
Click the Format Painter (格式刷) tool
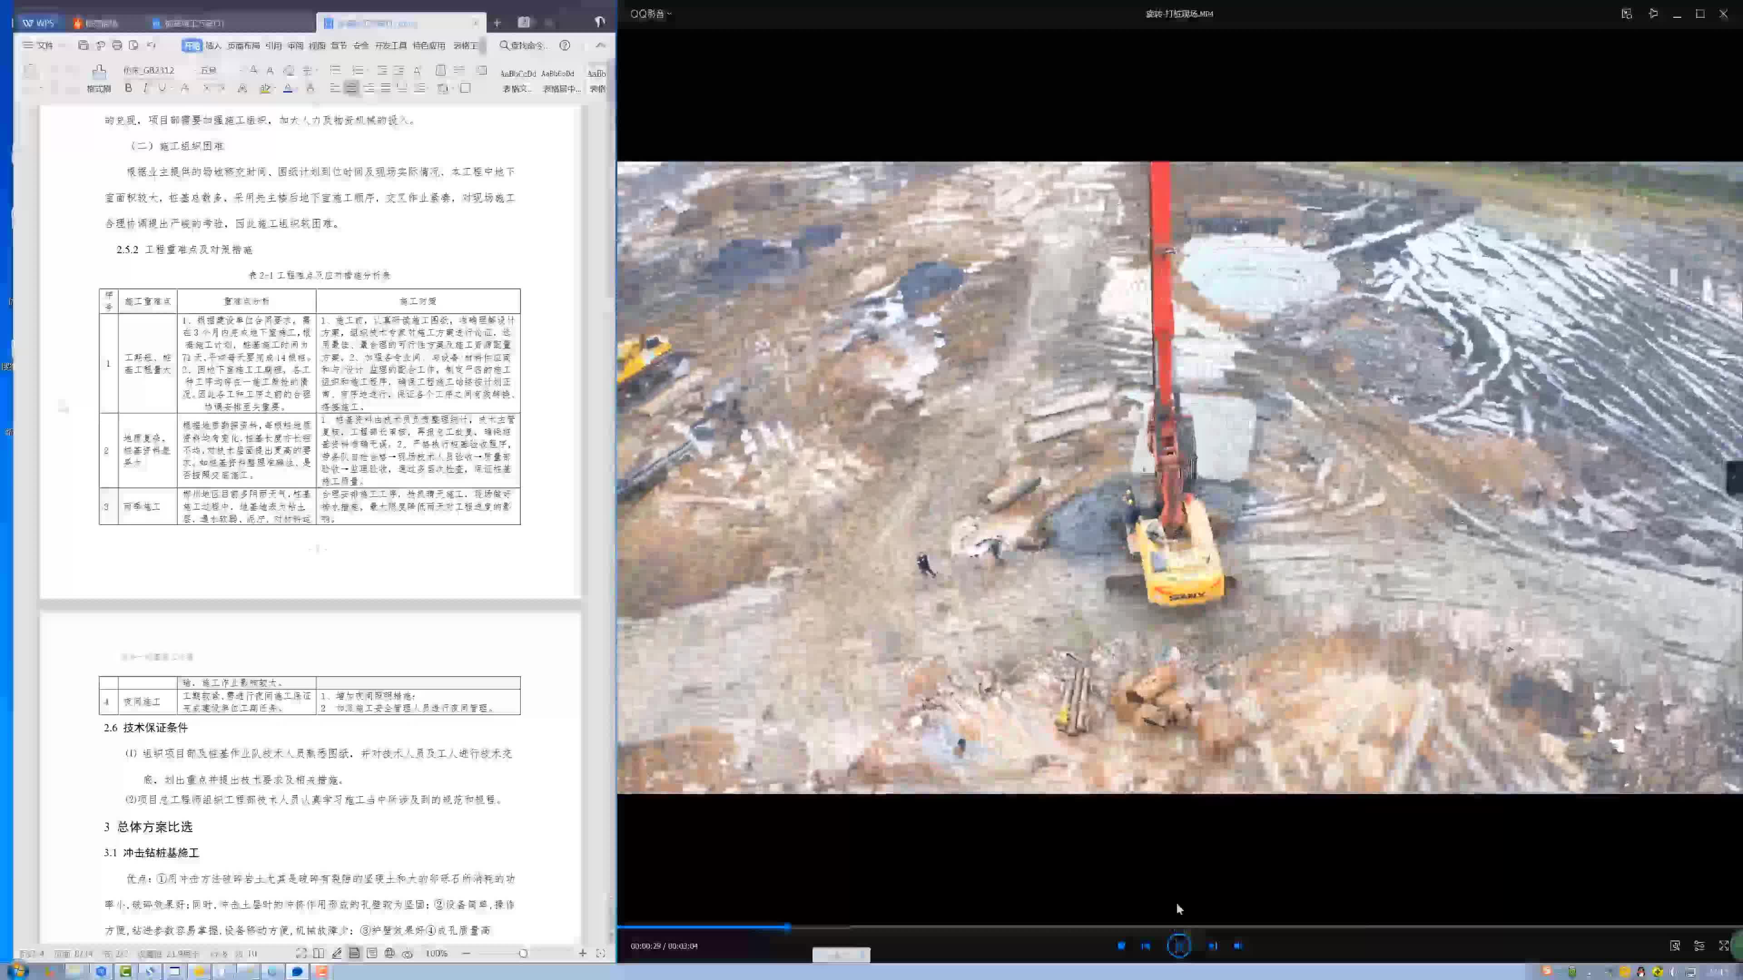99,79
